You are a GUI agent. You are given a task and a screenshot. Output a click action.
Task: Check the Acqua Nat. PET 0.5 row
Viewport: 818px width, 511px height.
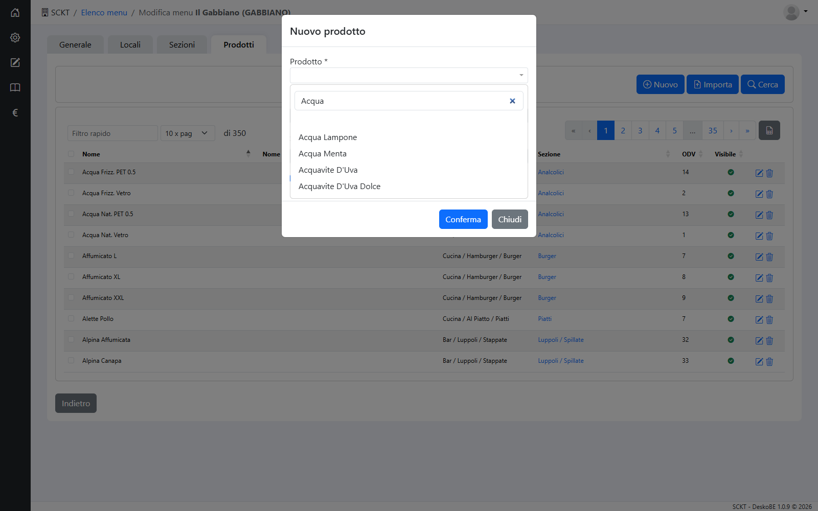coord(71,214)
